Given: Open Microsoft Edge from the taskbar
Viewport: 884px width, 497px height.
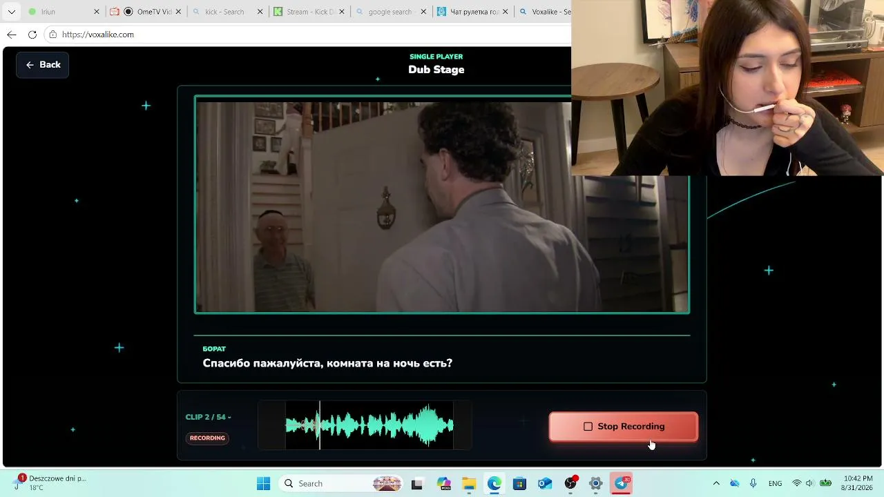Looking at the screenshot, I should (x=494, y=484).
